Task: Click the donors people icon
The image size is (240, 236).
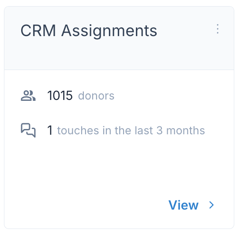Action: coord(28,96)
